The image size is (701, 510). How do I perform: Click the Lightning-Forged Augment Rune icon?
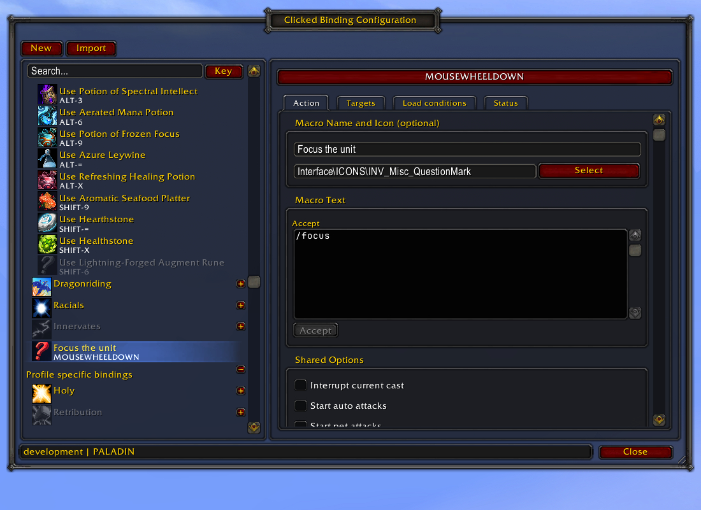(47, 266)
